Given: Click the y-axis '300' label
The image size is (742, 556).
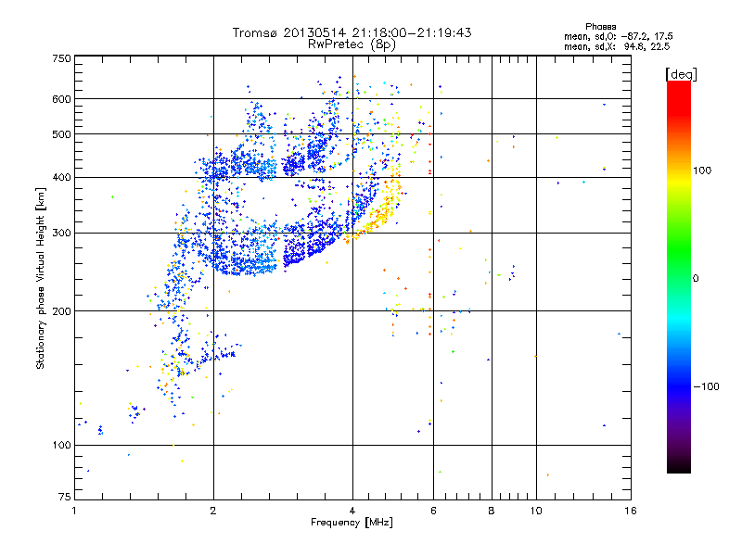Looking at the screenshot, I should click(x=61, y=234).
